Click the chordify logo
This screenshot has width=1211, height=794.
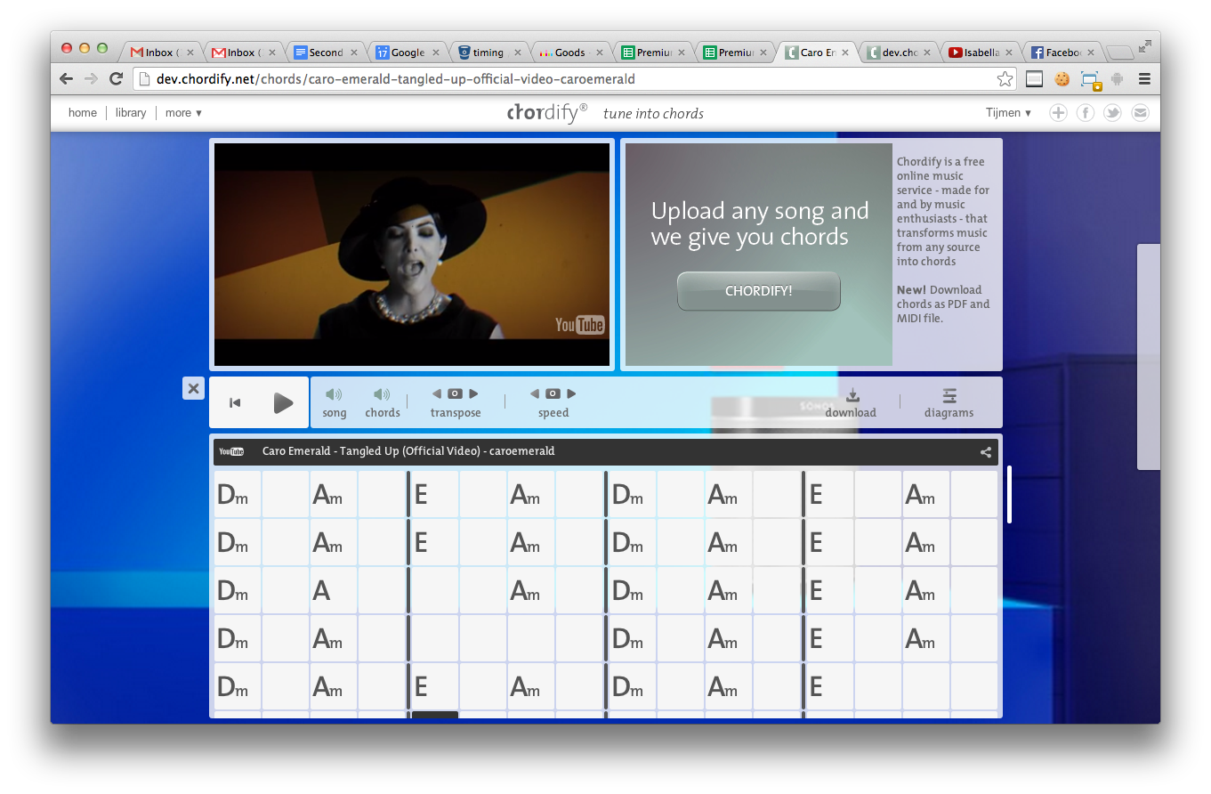[x=547, y=112]
